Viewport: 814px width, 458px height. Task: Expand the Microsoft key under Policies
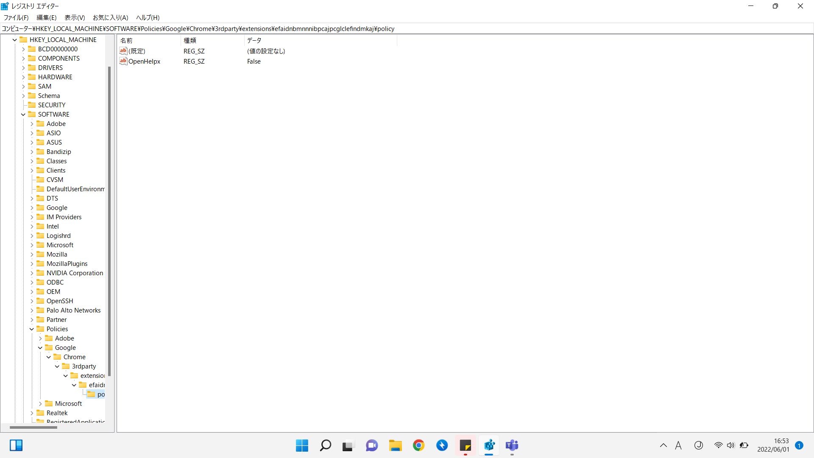click(x=41, y=403)
